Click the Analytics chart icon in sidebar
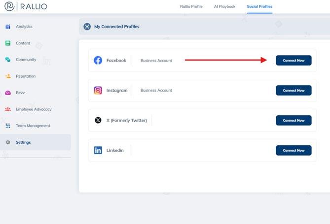Image resolution: width=330 pixels, height=224 pixels. [x=8, y=27]
